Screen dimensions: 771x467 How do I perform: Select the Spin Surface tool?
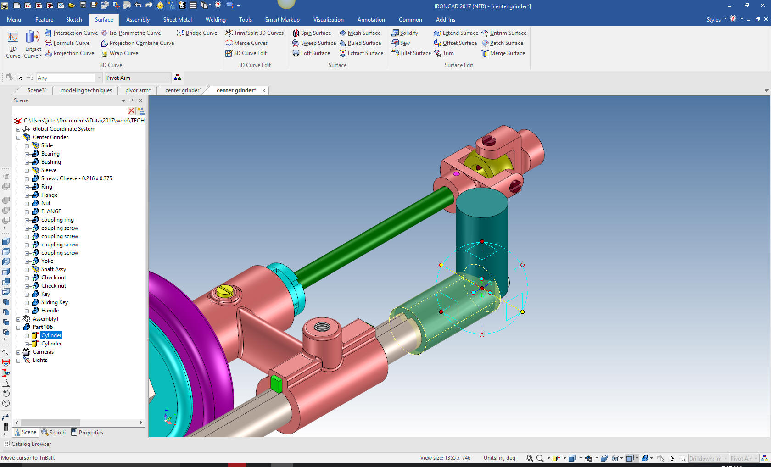312,33
